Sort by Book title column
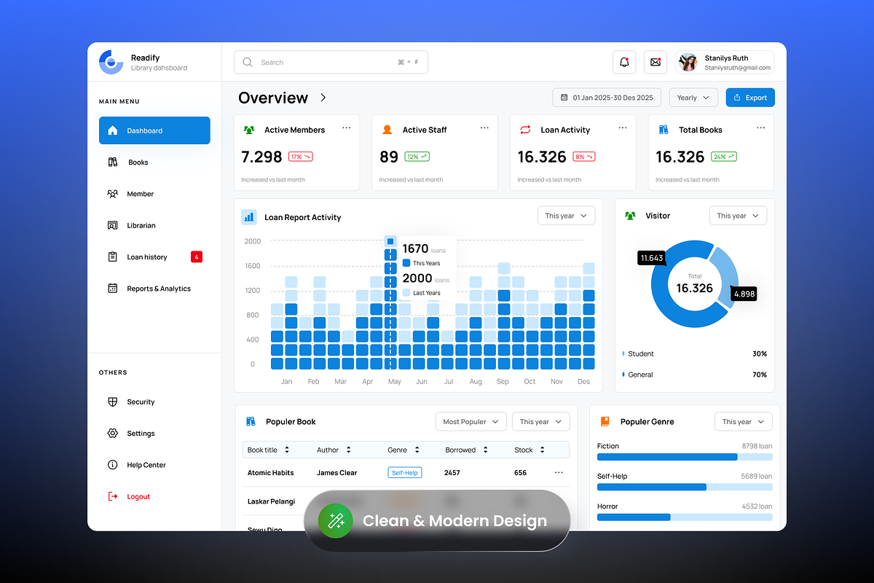The height and width of the screenshot is (583, 874). point(287,450)
